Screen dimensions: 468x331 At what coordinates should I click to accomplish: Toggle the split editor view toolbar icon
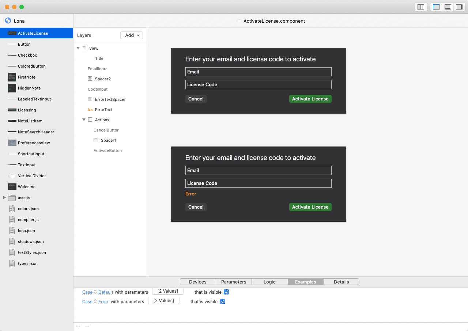tap(421, 7)
